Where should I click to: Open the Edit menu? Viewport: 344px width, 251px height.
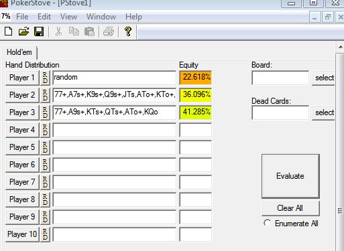tap(44, 17)
